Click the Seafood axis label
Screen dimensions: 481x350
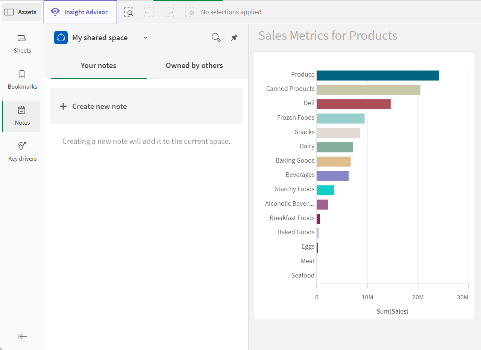click(303, 275)
